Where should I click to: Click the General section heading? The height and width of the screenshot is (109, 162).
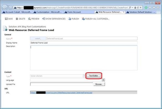(x=8, y=34)
